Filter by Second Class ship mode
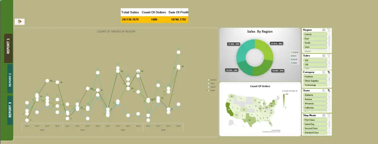This screenshot has height=144, width=378. 315,129
